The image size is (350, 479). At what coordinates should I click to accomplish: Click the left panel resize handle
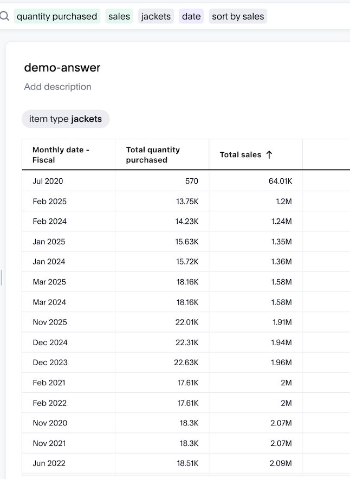tap(2, 277)
